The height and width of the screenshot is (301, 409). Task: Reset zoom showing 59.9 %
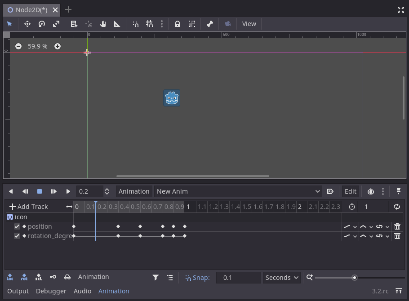pos(38,46)
